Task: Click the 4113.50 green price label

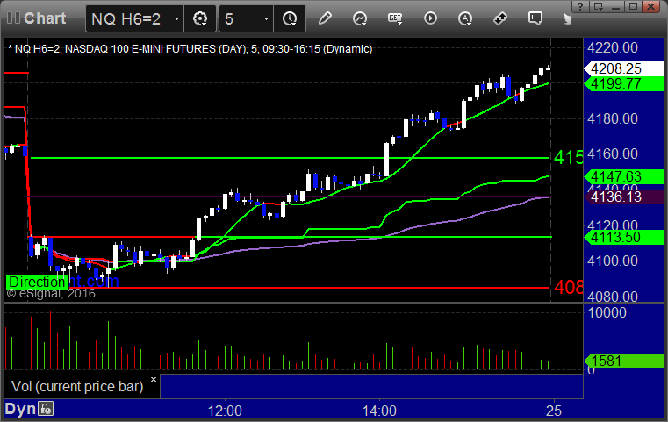Action: 624,237
